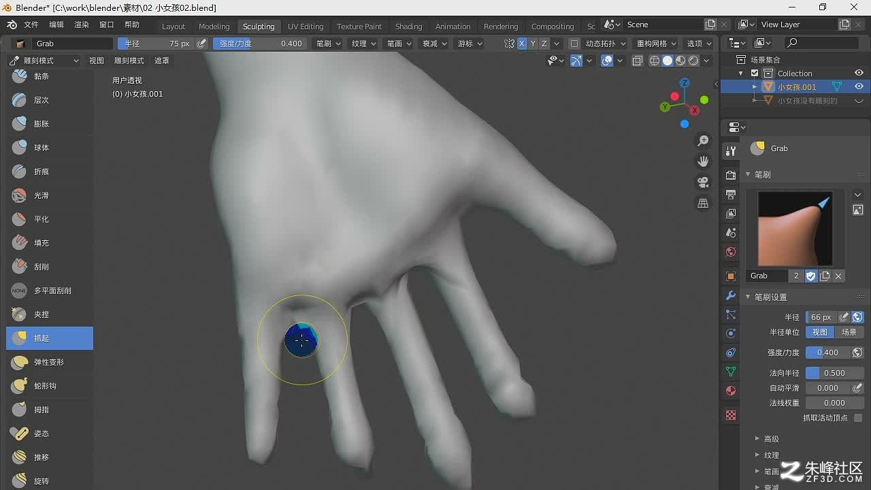Open the Material properties sphere tab
The width and height of the screenshot is (871, 490).
pyautogui.click(x=731, y=391)
